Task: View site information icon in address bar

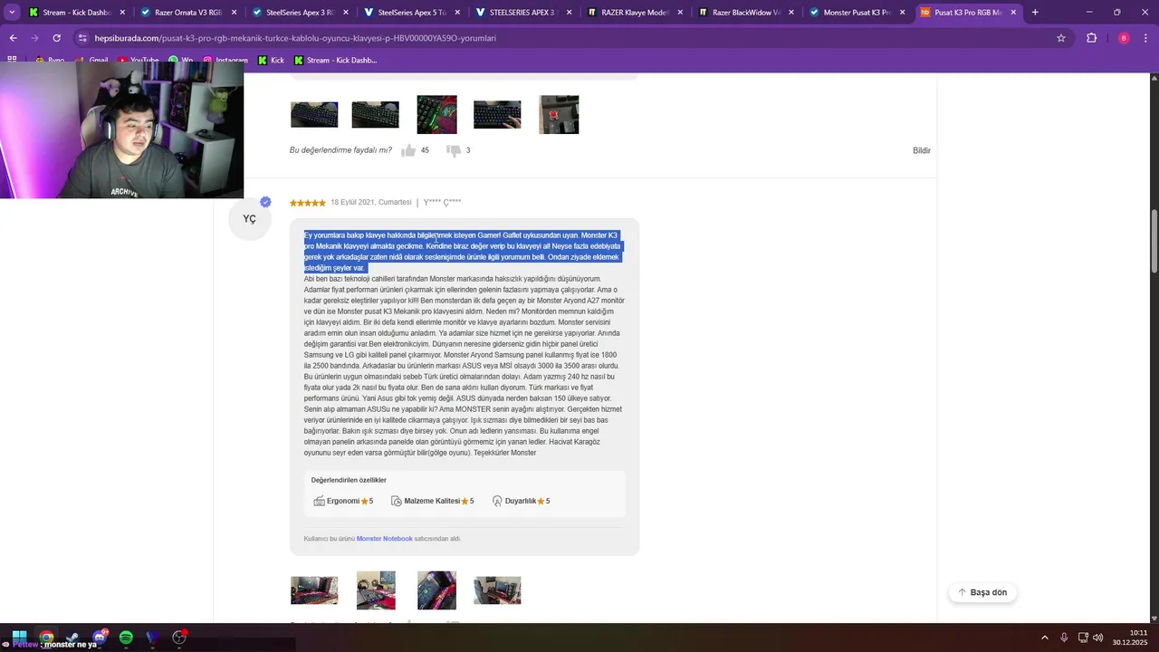Action: pos(82,38)
